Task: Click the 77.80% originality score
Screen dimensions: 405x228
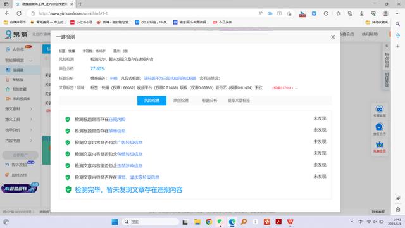Action: point(97,69)
